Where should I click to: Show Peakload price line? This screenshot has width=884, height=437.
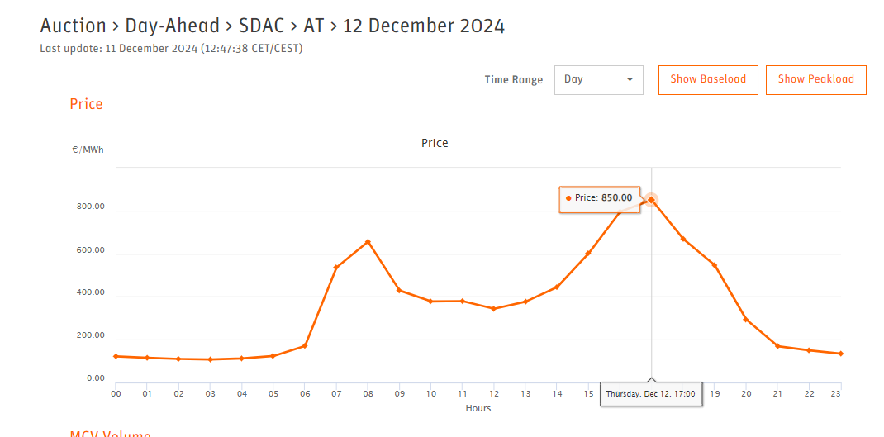(x=815, y=79)
